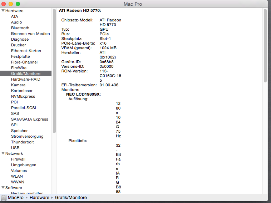Select Audio in the sidebar
This screenshot has height=203, width=271.
[x=16, y=22]
